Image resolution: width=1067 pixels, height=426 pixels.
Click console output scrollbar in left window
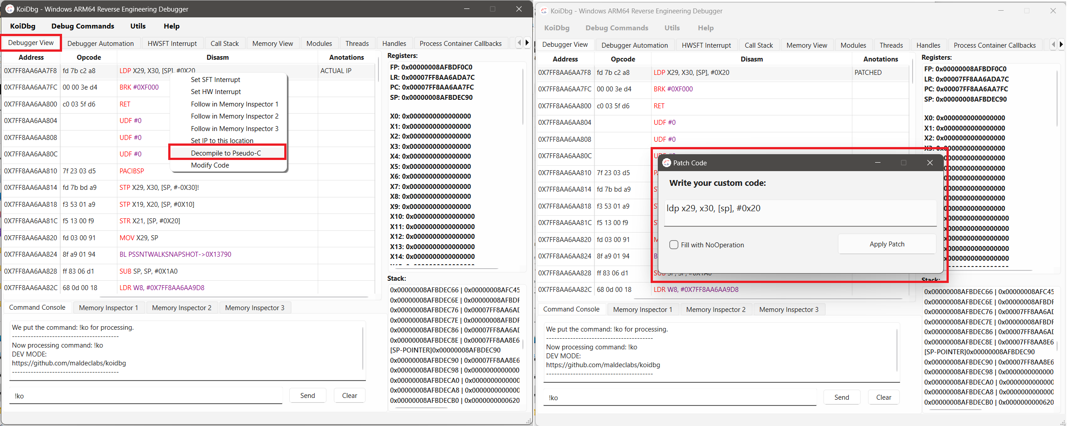pyautogui.click(x=363, y=348)
